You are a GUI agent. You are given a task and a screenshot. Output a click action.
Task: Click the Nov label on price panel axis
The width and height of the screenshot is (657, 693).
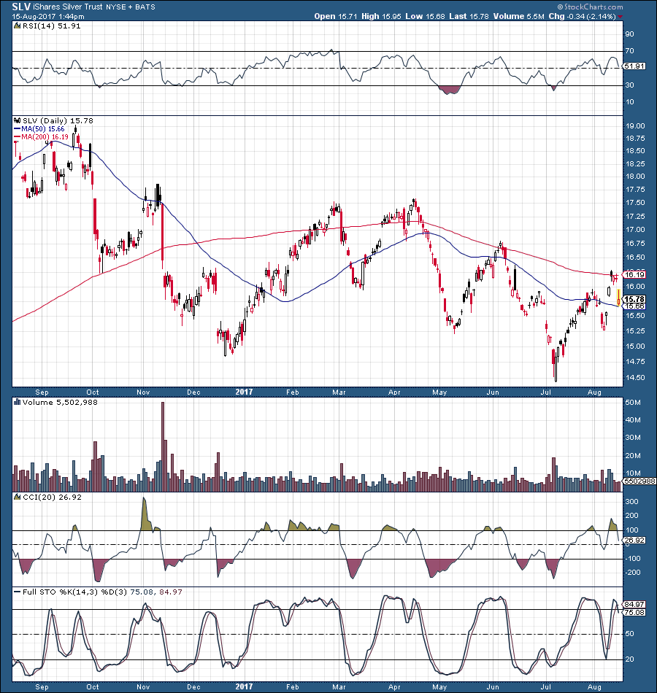click(143, 392)
